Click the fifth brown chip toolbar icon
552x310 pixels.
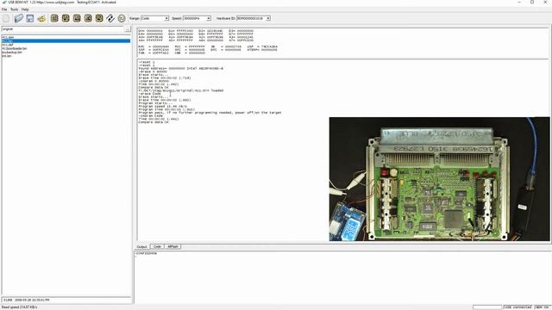tap(99, 18)
